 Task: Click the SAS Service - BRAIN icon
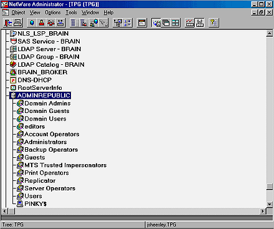tap(13, 41)
